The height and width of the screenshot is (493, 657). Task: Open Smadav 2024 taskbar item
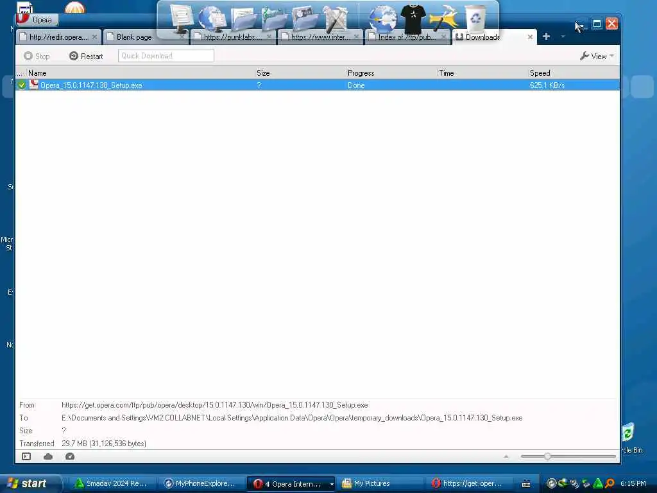111,483
